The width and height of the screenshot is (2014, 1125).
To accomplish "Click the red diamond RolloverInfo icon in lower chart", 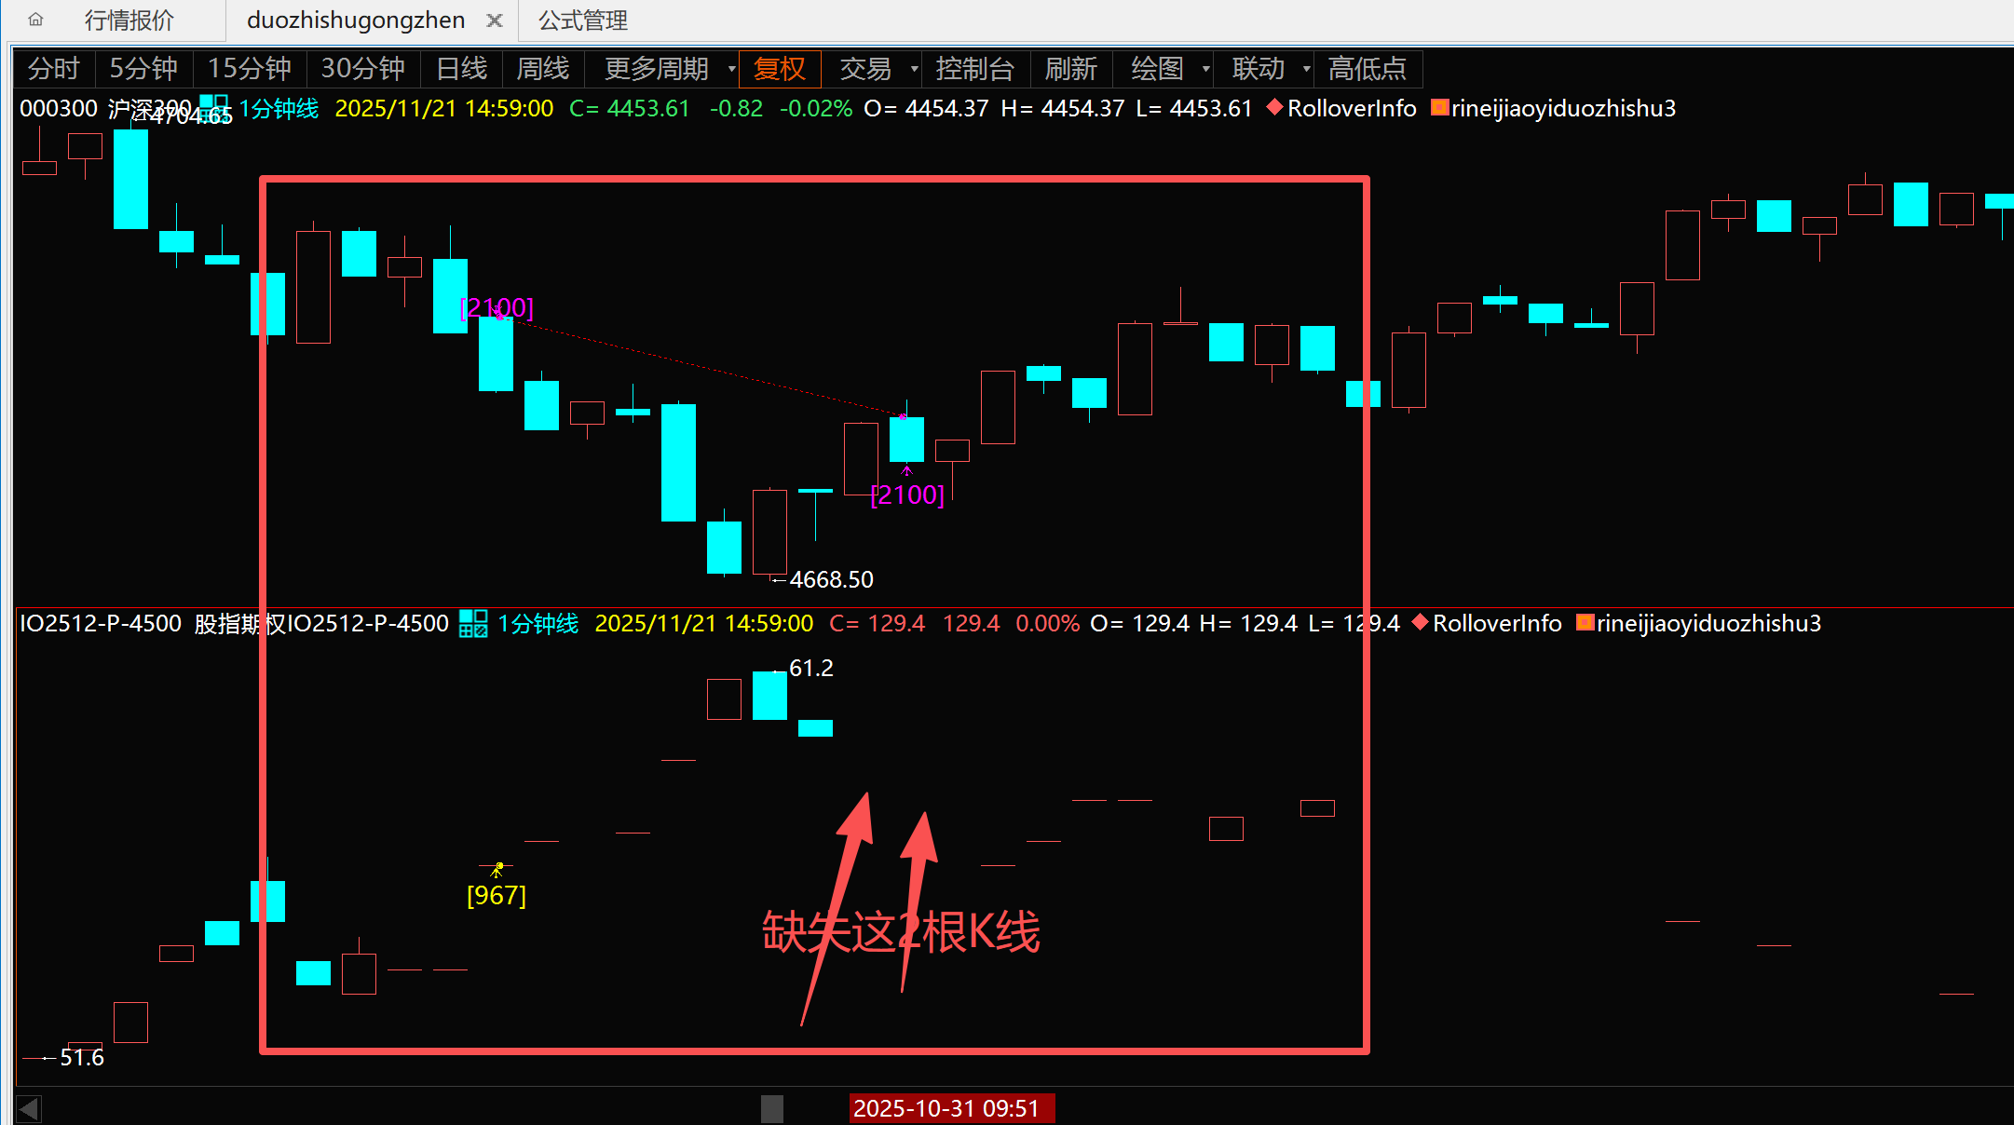I will click(1420, 622).
